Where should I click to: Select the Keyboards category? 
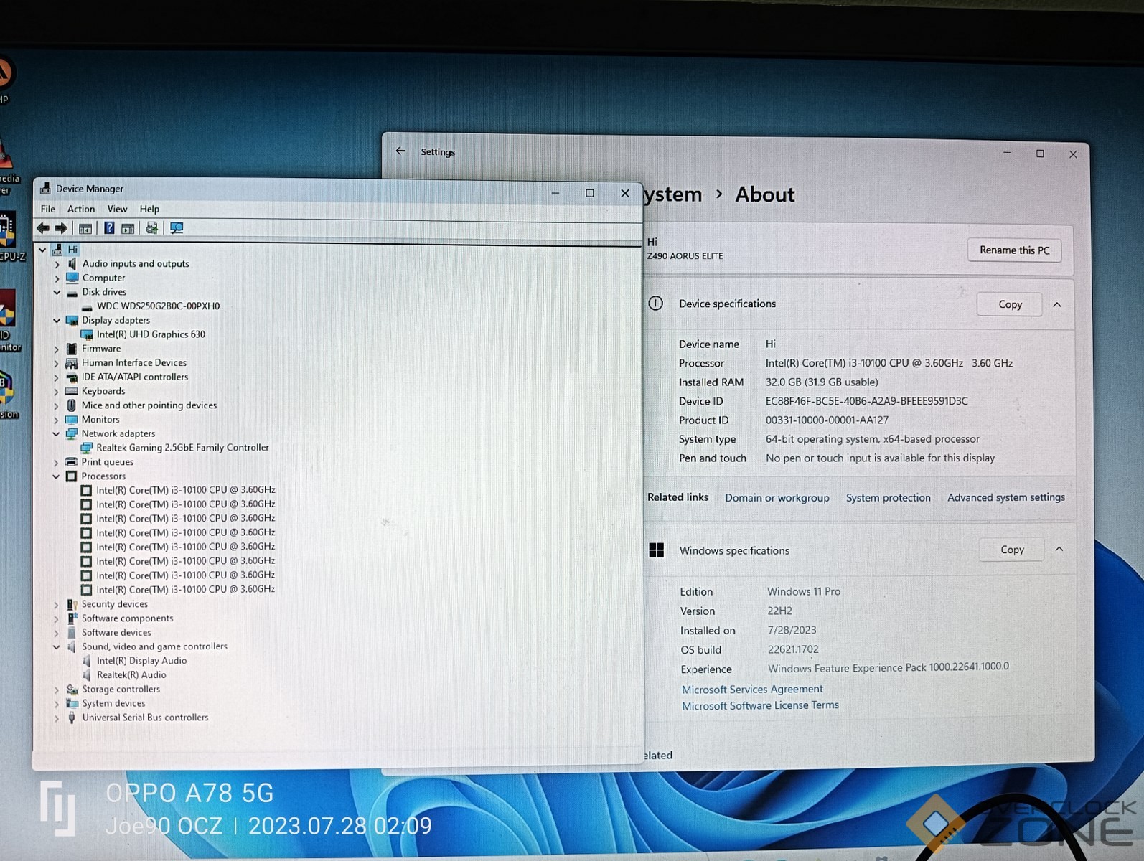(103, 391)
